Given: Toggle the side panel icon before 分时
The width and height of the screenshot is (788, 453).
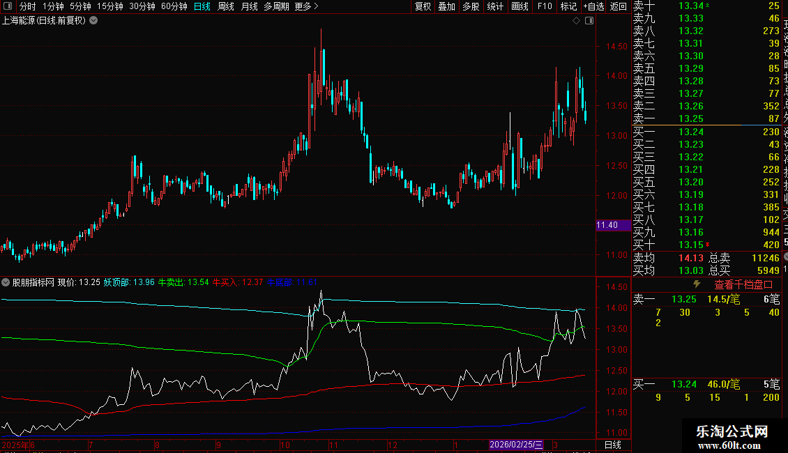Looking at the screenshot, I should [8, 6].
